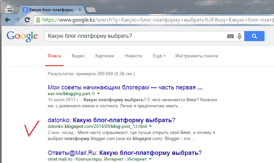The height and width of the screenshot is (163, 274).
Task: Open result Мои советы начинающим блогерам
Action: point(125,87)
